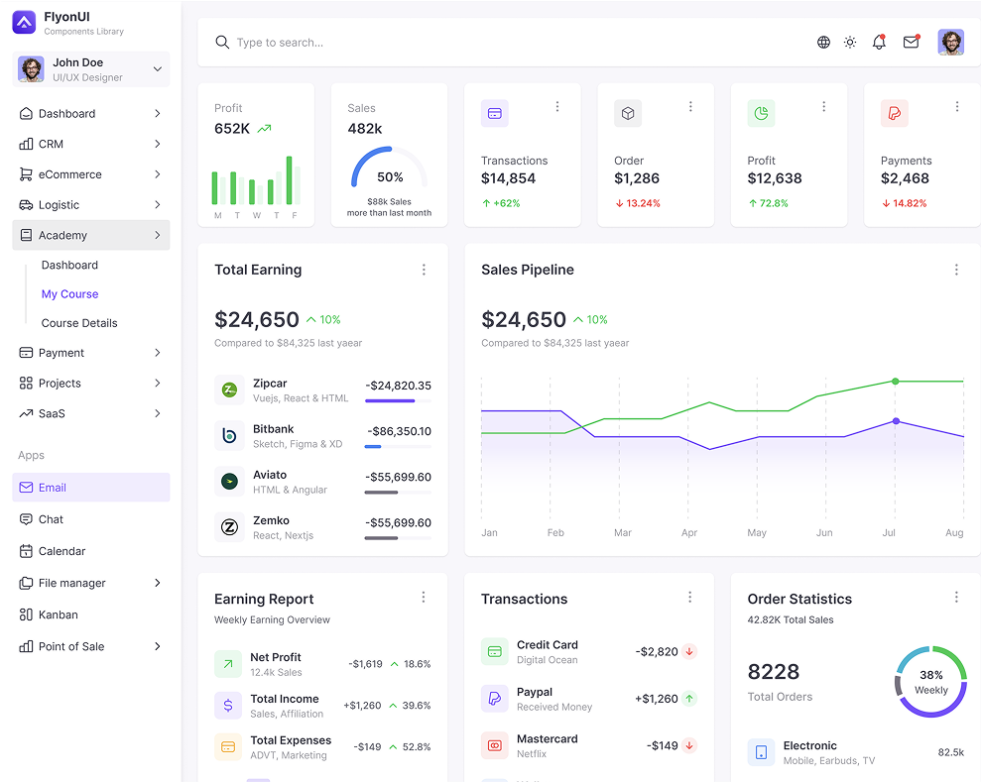Screen dimensions: 981x782
Task: Toggle the sun theme icon
Action: tap(850, 42)
